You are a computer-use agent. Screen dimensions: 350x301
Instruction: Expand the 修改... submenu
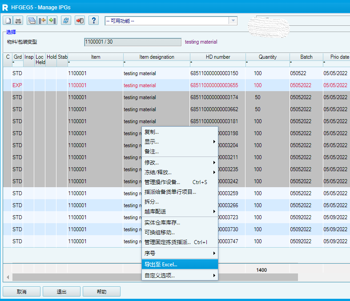[180, 163]
